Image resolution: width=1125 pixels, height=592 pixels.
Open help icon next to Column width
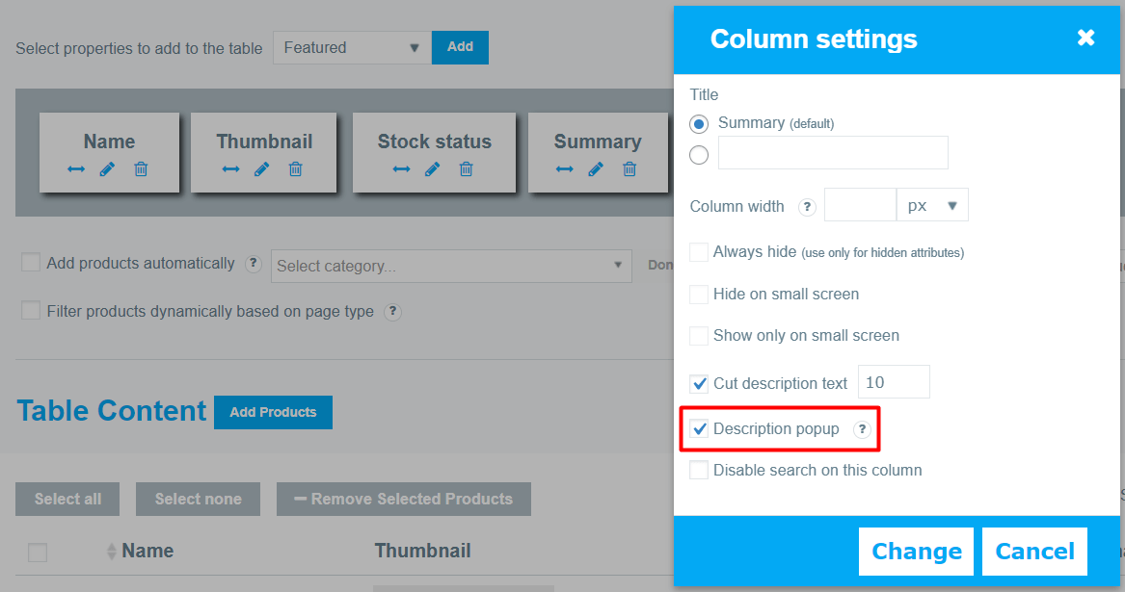coord(807,207)
